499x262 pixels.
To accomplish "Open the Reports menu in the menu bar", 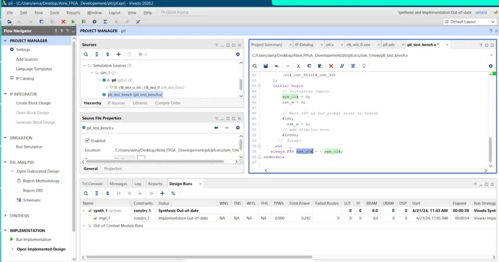I will coord(73,13).
